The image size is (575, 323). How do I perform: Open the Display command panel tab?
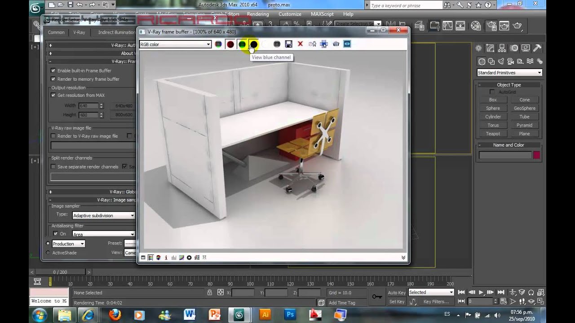click(526, 48)
